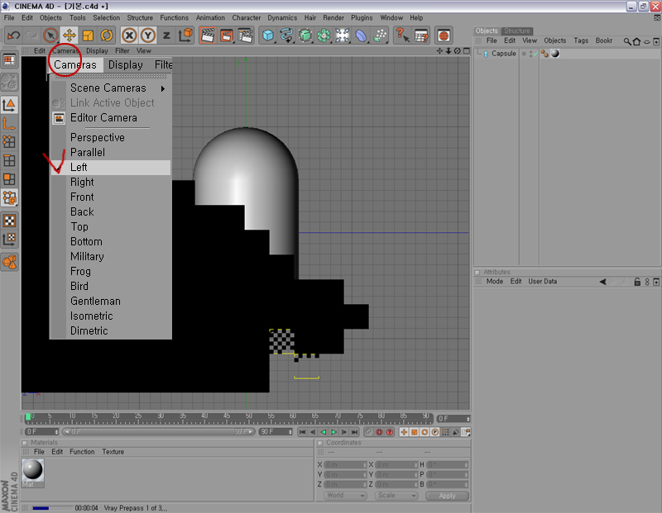Select the Scale tool
This screenshot has width=662, height=513.
coord(88,36)
